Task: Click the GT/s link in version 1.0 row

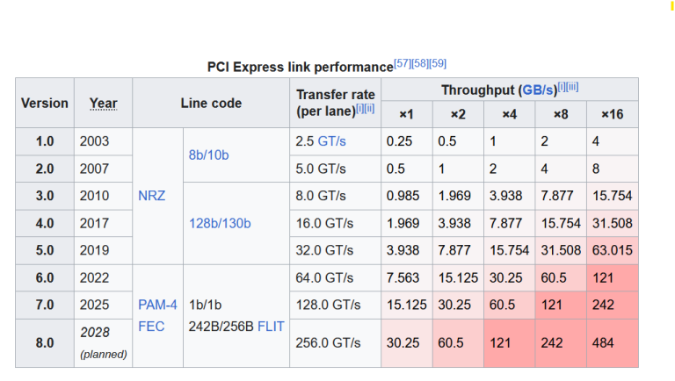Action: (x=332, y=141)
